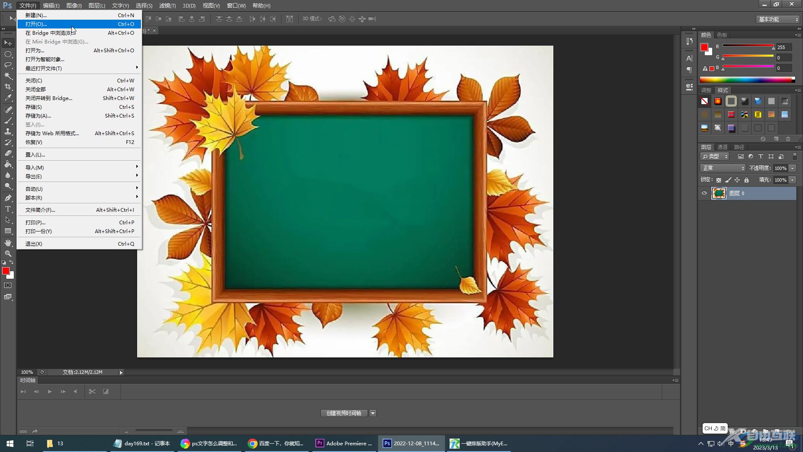Open the 正常 blend mode dropdown

pyautogui.click(x=723, y=168)
